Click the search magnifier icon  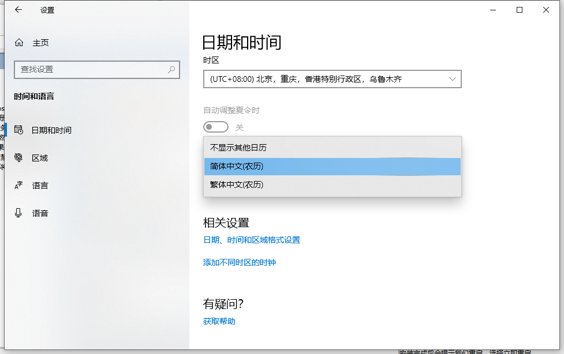pos(171,69)
